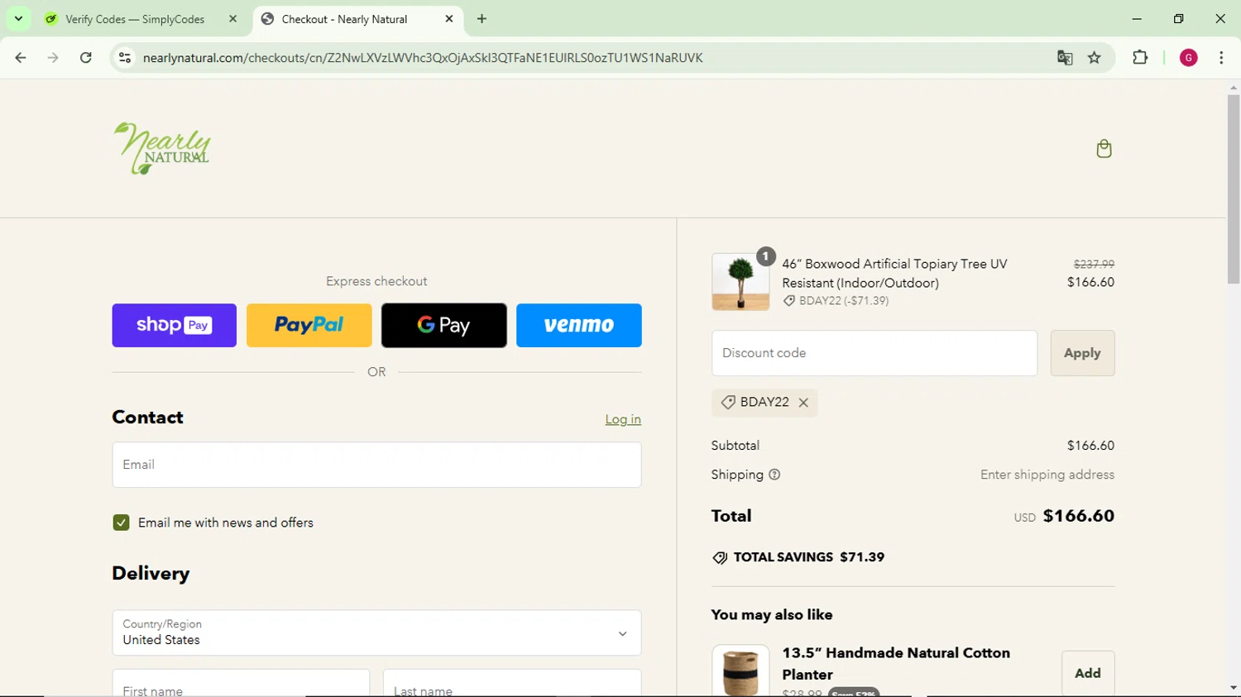Click the TOTAL SAVINGS $71.39 text
Image resolution: width=1241 pixels, height=697 pixels.
(809, 557)
